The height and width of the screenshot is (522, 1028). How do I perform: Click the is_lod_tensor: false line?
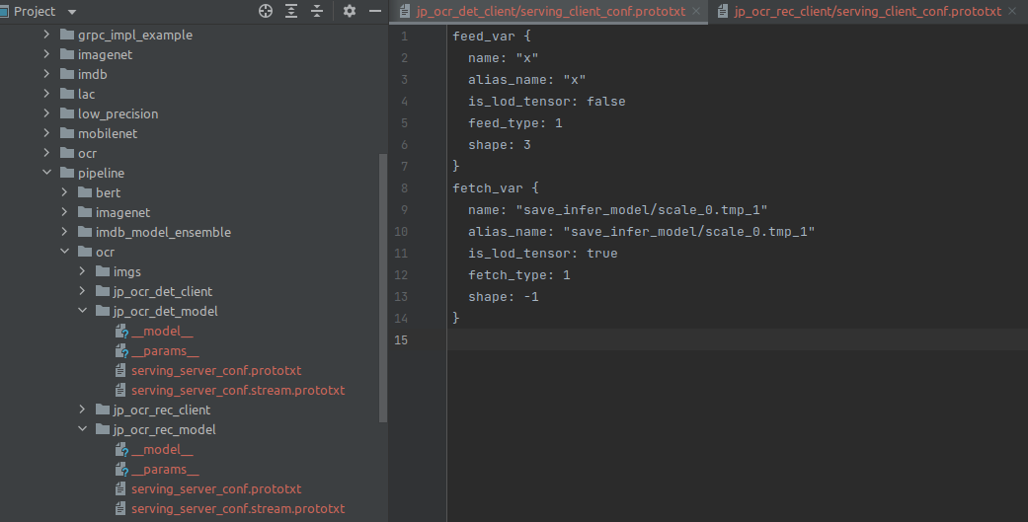coord(547,101)
